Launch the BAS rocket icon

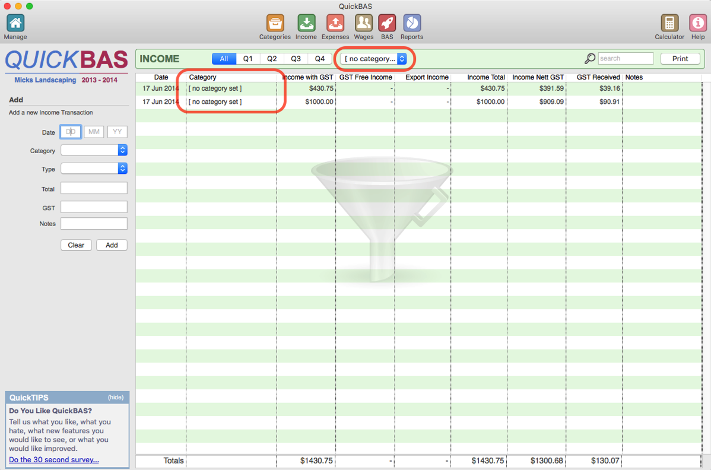387,24
